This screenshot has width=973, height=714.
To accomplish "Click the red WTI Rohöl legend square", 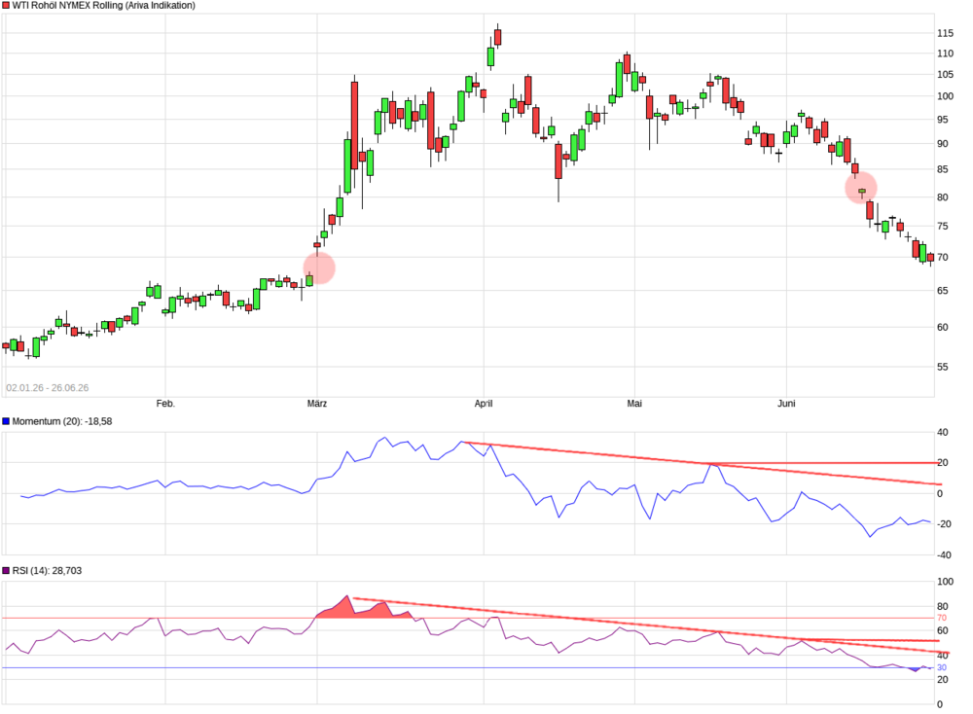I will tap(6, 6).
